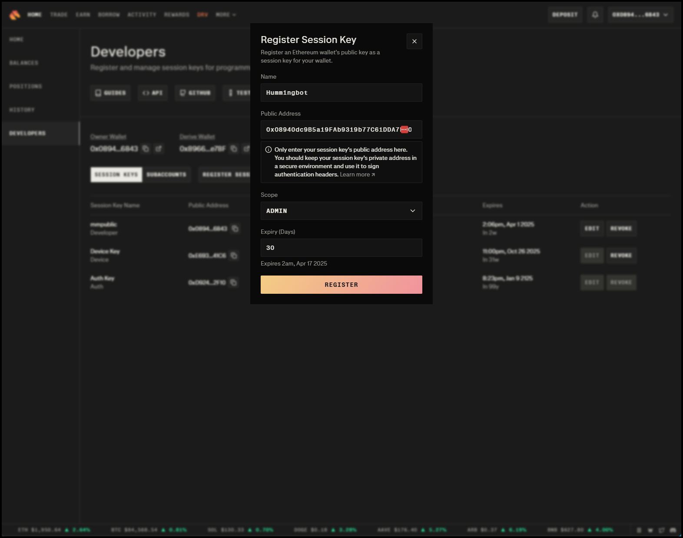The image size is (683, 538).
Task: Follow the Learn more link
Action: pyautogui.click(x=357, y=175)
